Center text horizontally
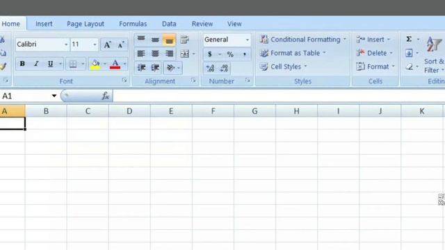Image resolution: width=445 pixels, height=250 pixels. 155,53
